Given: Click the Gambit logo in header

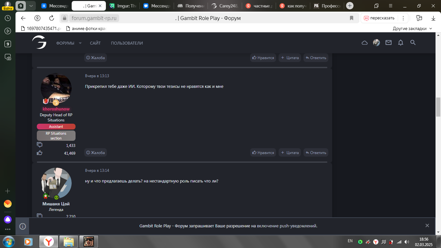Looking at the screenshot, I should (x=39, y=42).
